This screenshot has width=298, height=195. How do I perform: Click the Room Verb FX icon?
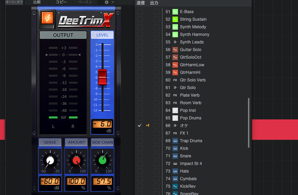point(175,103)
